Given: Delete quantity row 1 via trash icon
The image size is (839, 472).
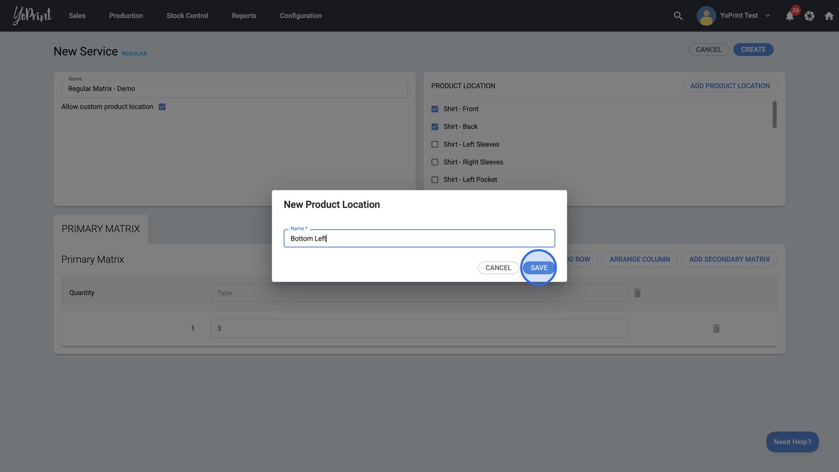Looking at the screenshot, I should point(716,329).
